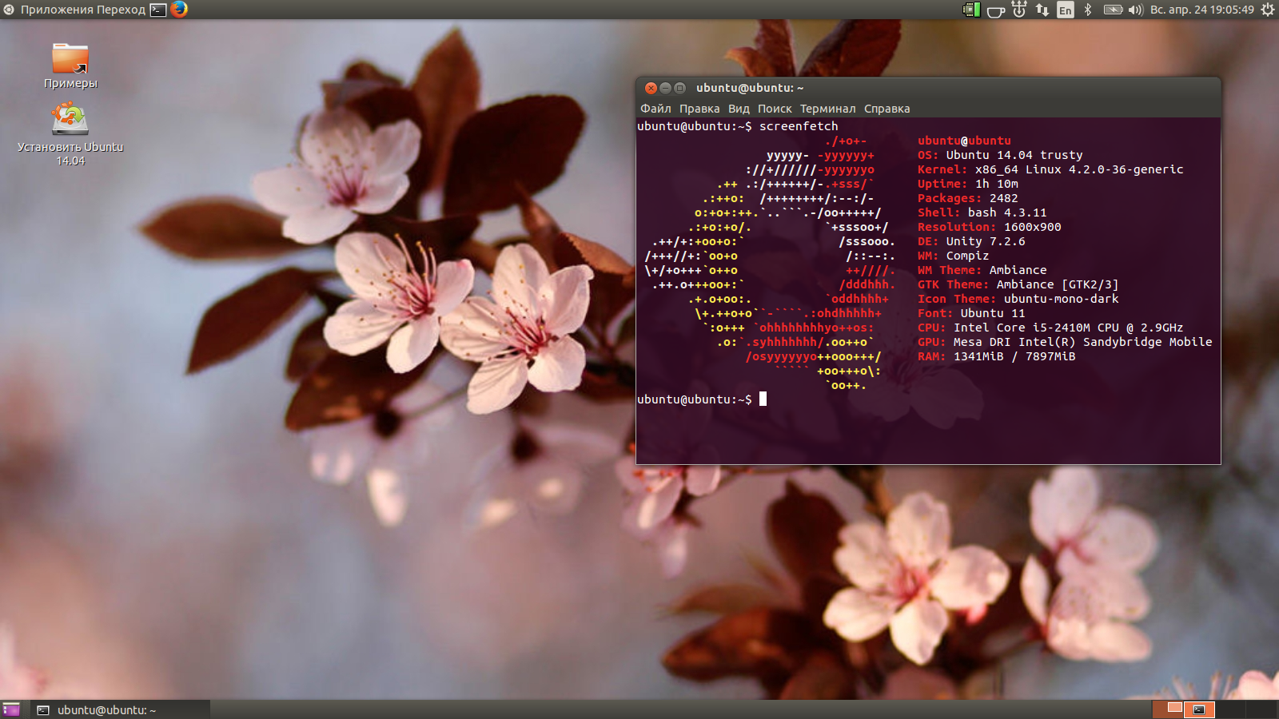Open the terminal launcher in top panel
The image size is (1279, 719).
tap(158, 10)
